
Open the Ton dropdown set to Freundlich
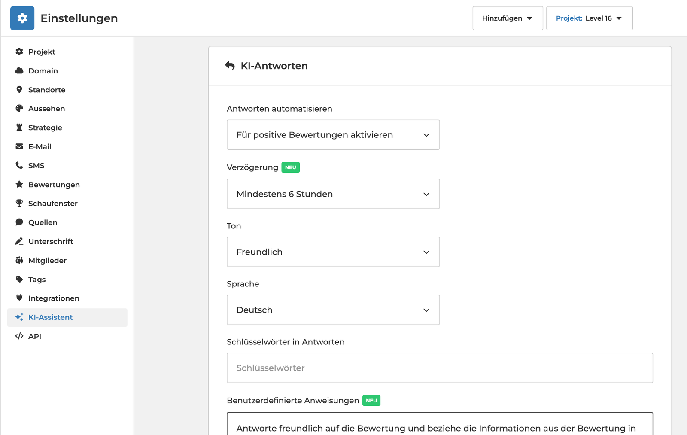coord(333,252)
